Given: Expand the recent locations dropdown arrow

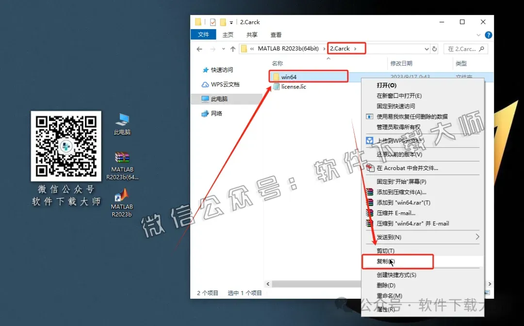Looking at the screenshot, I should (x=223, y=49).
